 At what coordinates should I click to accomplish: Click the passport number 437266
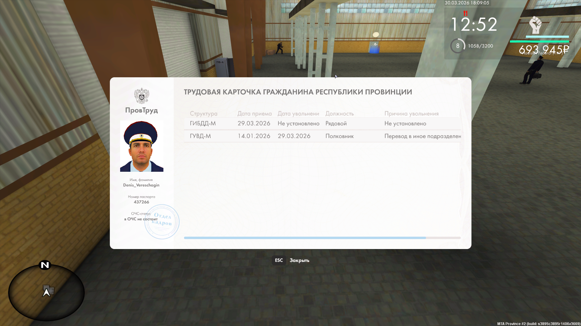[x=141, y=202]
